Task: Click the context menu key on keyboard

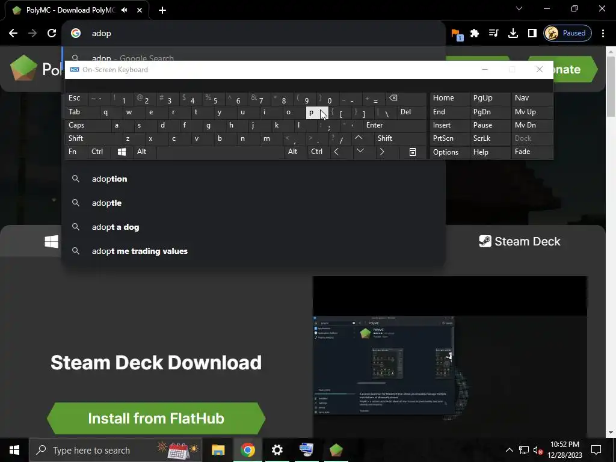Action: tap(413, 152)
